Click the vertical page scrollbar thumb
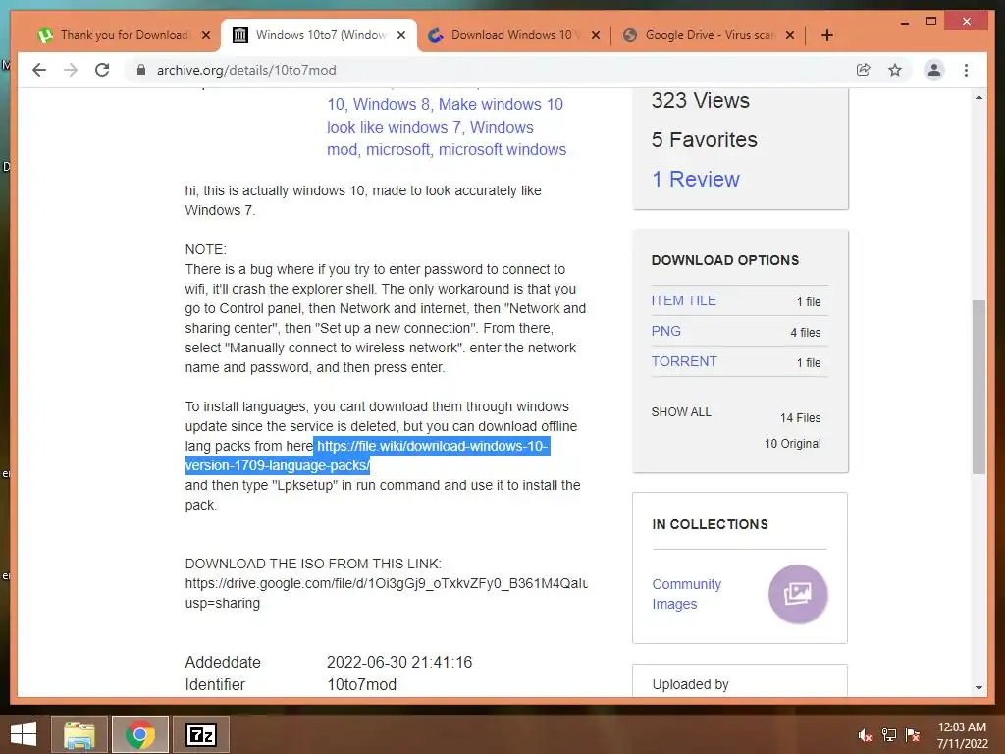 pyautogui.click(x=979, y=387)
